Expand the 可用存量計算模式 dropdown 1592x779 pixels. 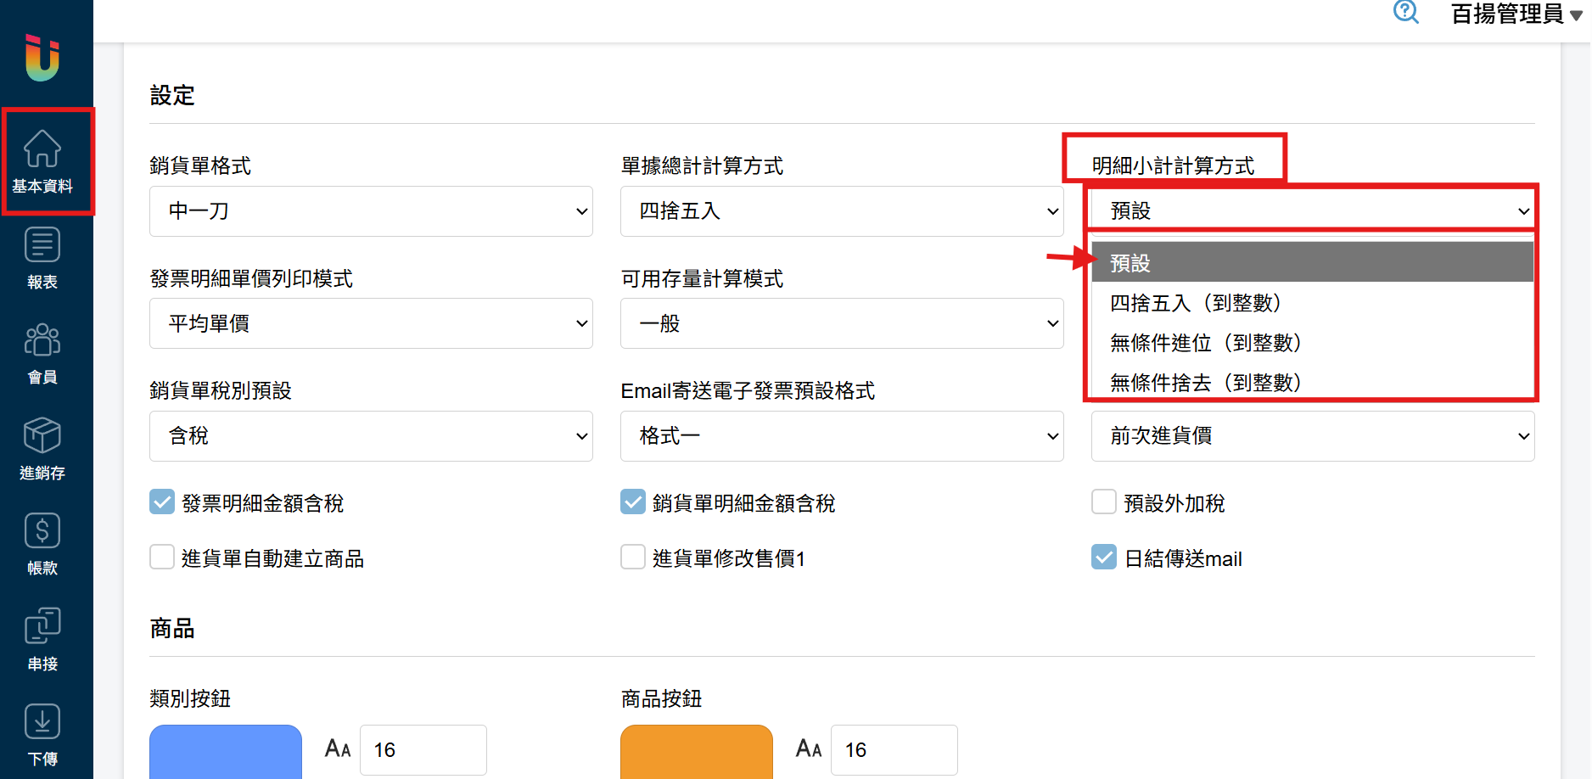[841, 323]
